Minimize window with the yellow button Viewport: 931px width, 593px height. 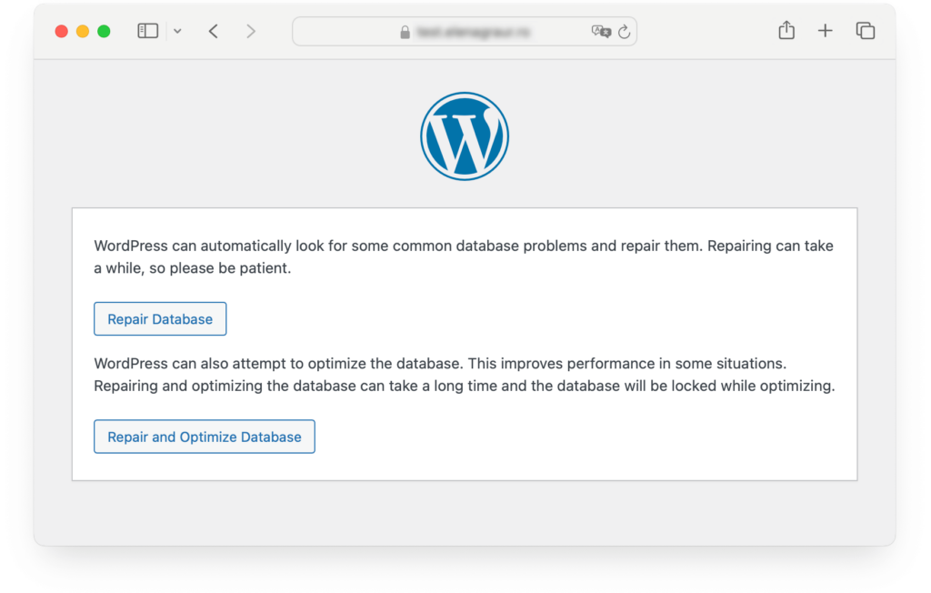(83, 32)
